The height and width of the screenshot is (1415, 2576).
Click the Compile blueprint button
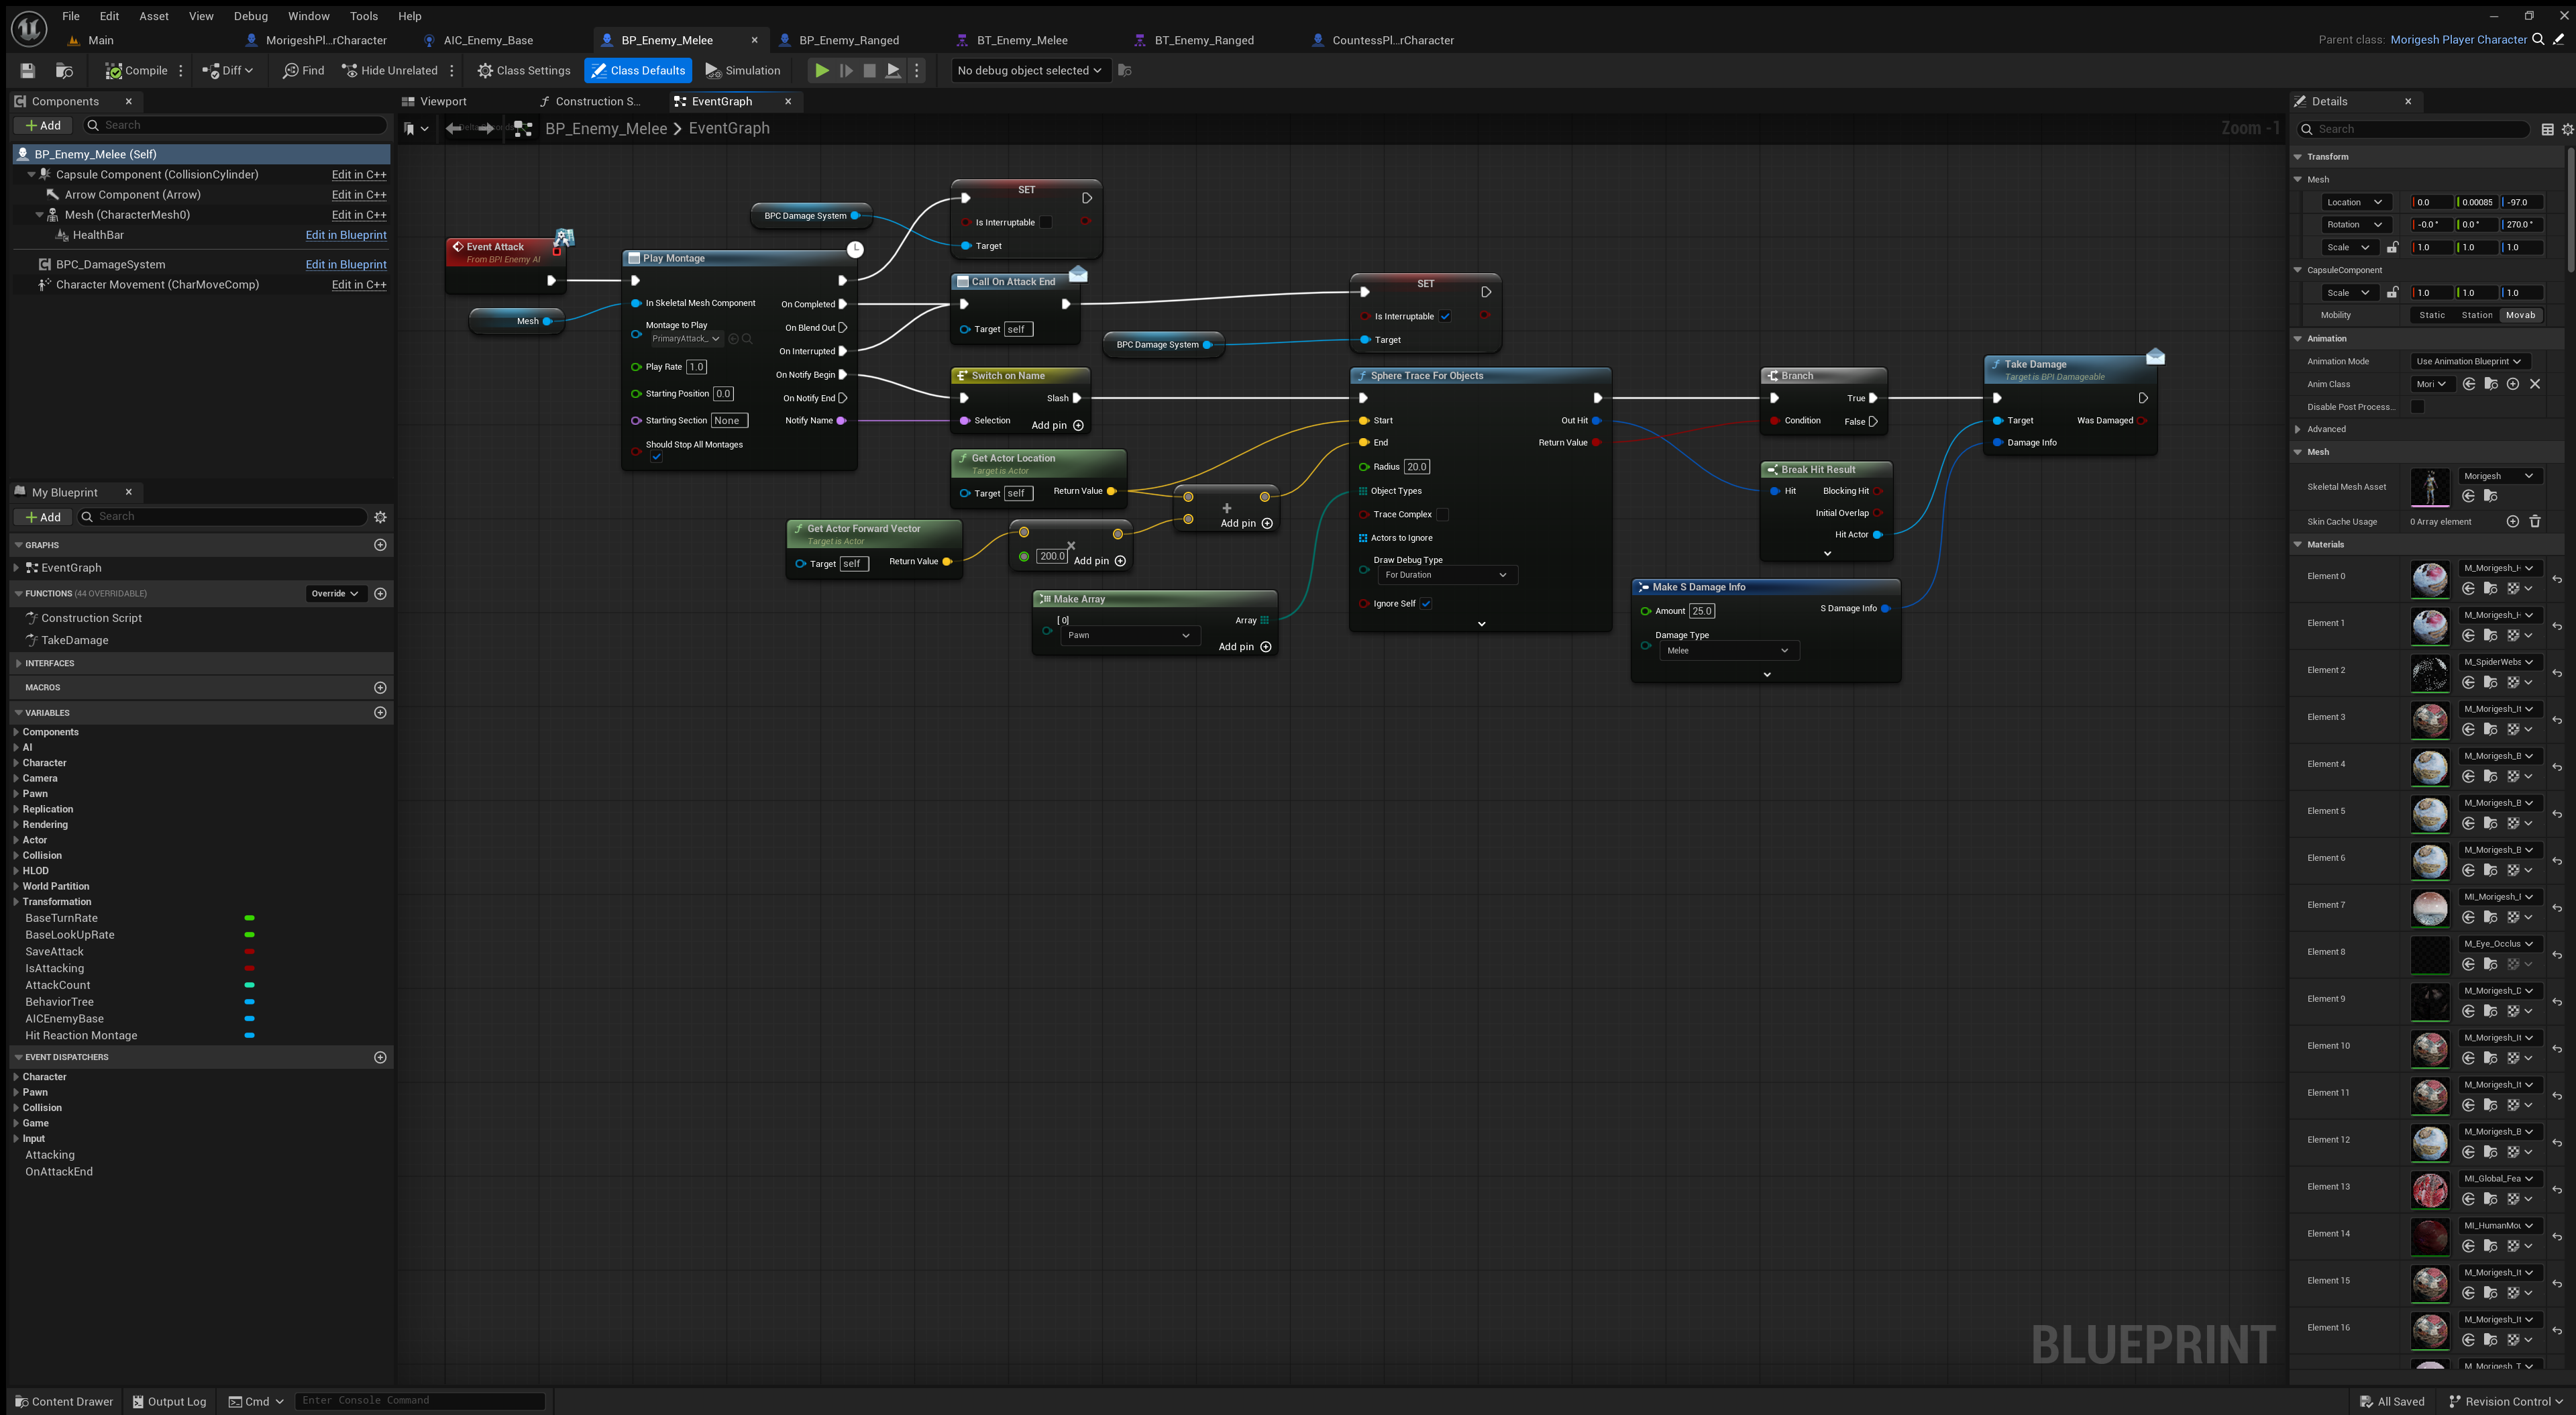click(x=136, y=70)
